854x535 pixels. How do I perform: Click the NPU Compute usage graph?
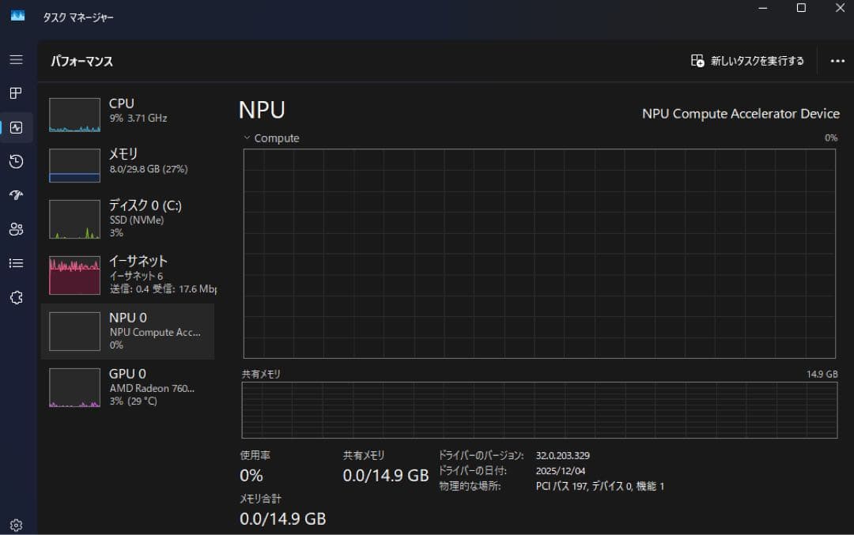540,251
